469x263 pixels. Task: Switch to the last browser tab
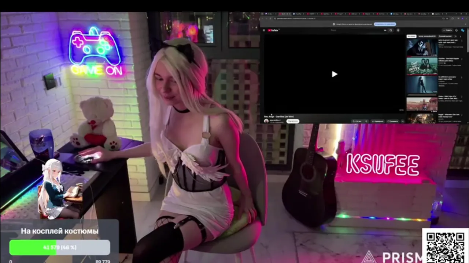[437, 14]
